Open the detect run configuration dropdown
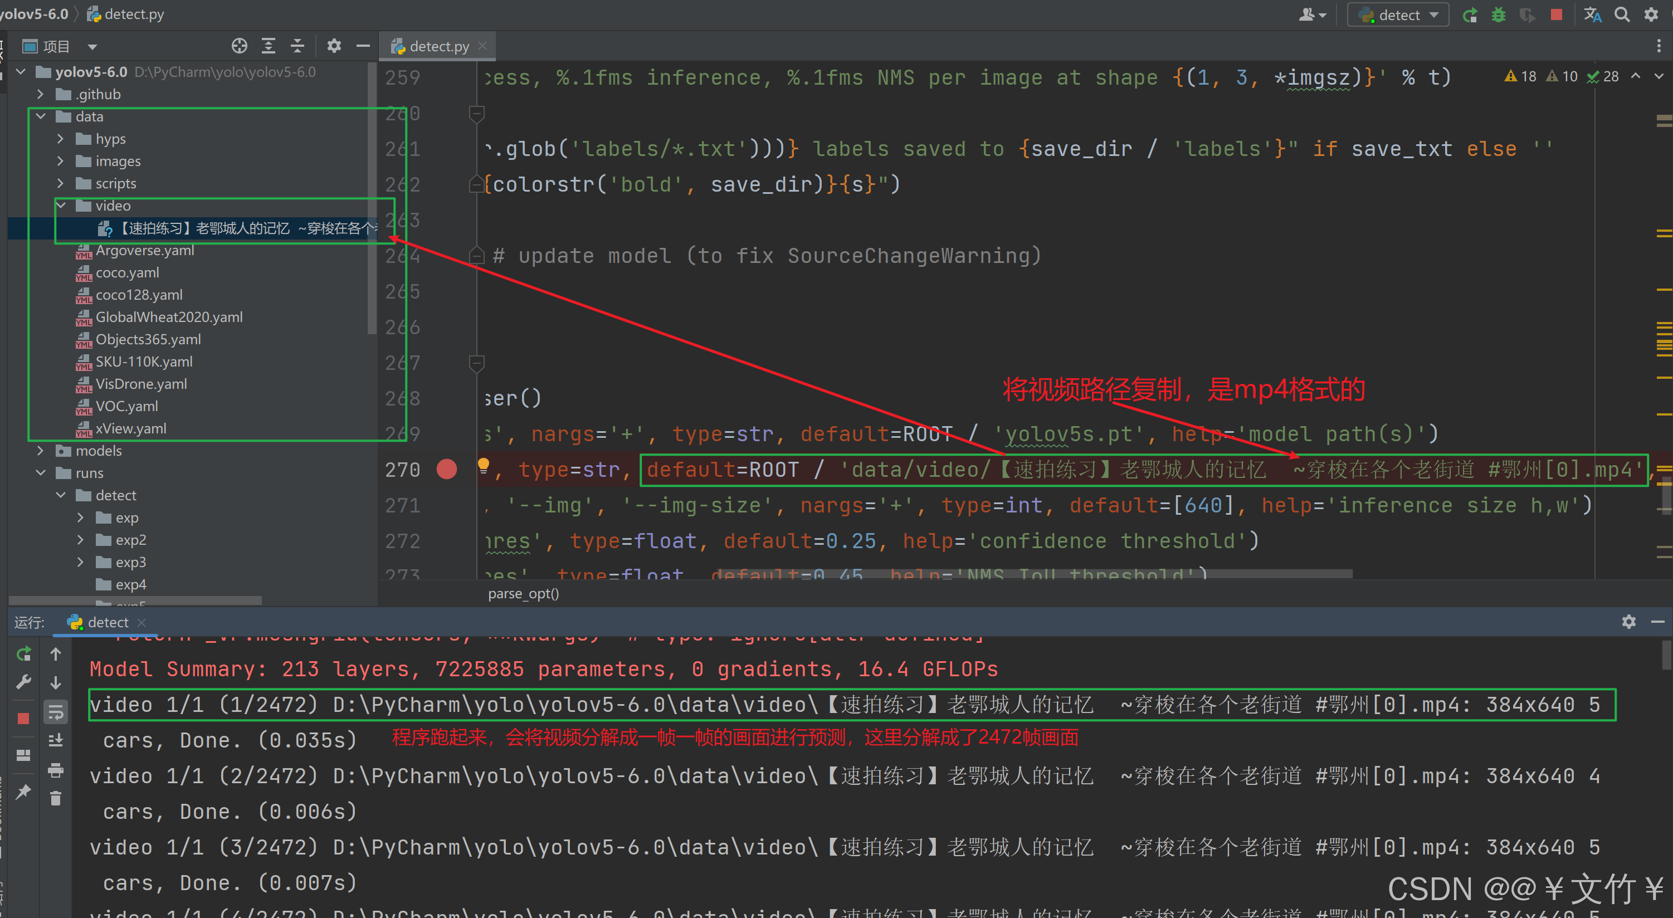The height and width of the screenshot is (918, 1673). (1398, 15)
